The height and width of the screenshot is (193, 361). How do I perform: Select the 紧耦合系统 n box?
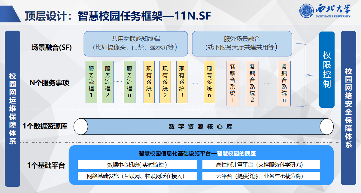284,83
